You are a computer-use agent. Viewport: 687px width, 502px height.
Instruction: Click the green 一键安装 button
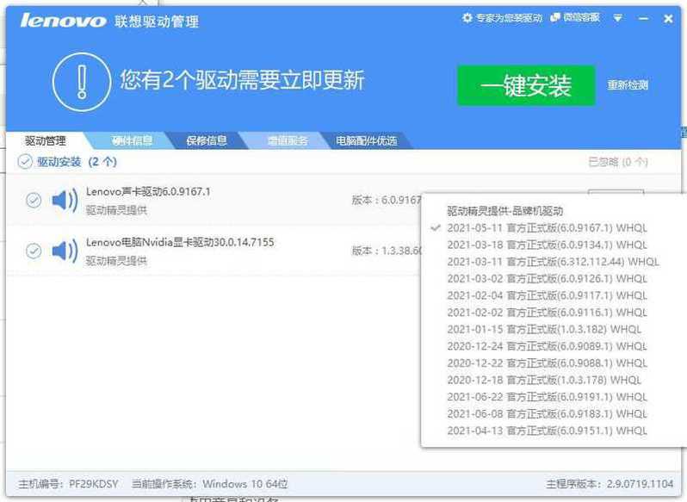(526, 85)
